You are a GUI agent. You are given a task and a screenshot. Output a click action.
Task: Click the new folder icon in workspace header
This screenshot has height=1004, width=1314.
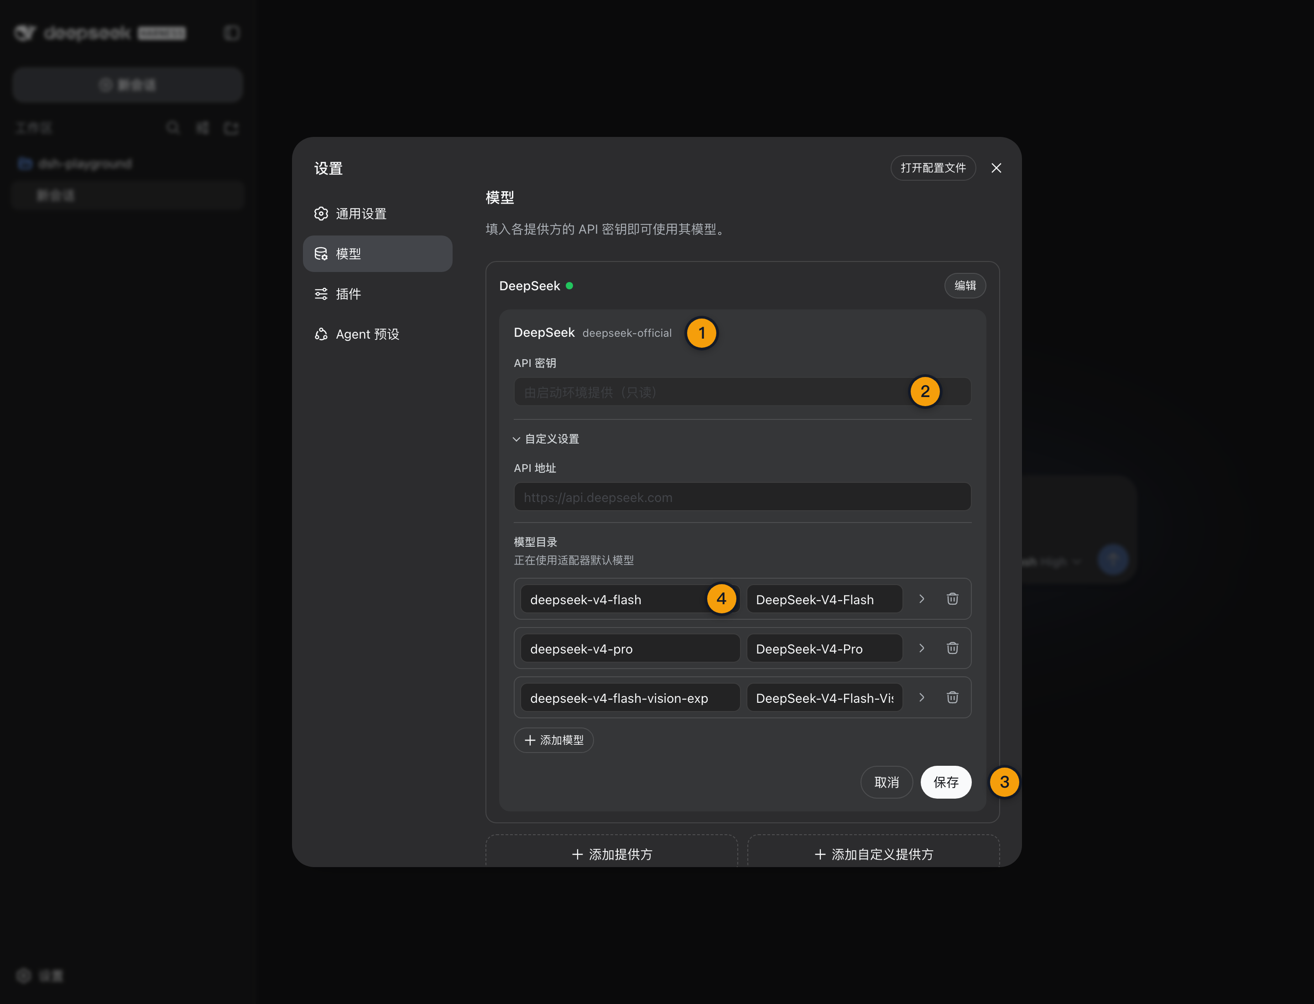point(231,127)
